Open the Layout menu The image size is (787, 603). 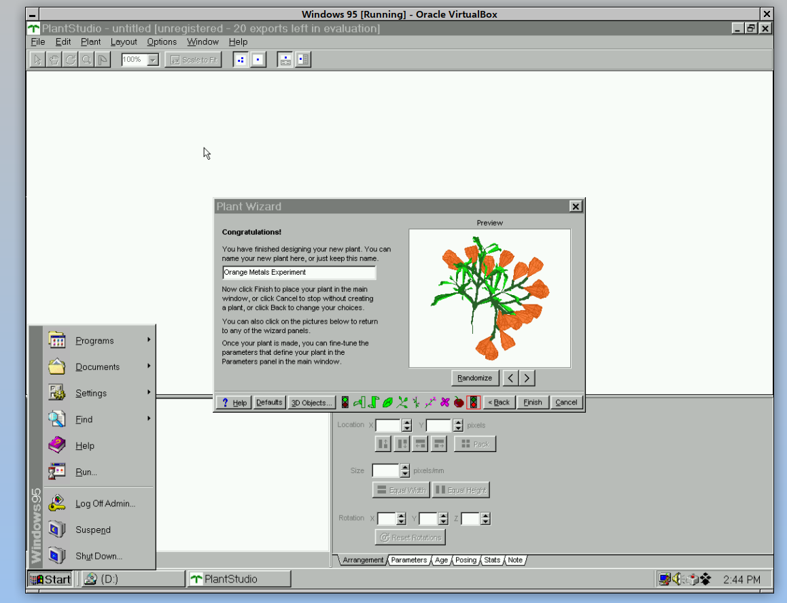[x=124, y=41]
